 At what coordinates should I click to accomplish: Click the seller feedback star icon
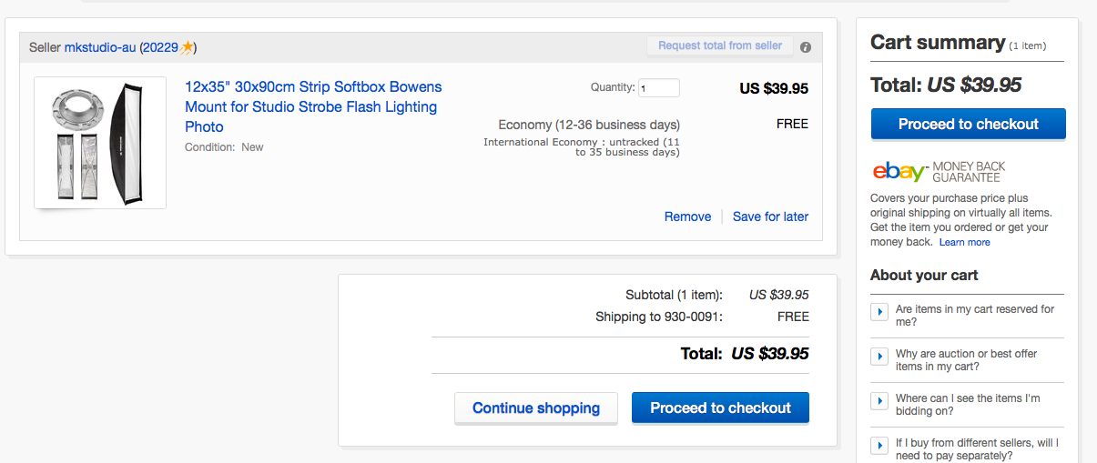pyautogui.click(x=187, y=47)
